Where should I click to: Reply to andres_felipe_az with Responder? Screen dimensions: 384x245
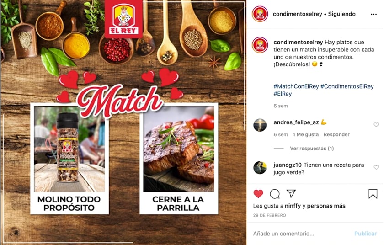336,134
